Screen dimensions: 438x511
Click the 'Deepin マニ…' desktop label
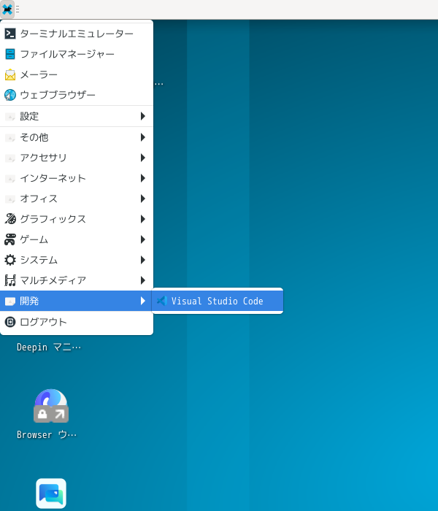pos(49,347)
